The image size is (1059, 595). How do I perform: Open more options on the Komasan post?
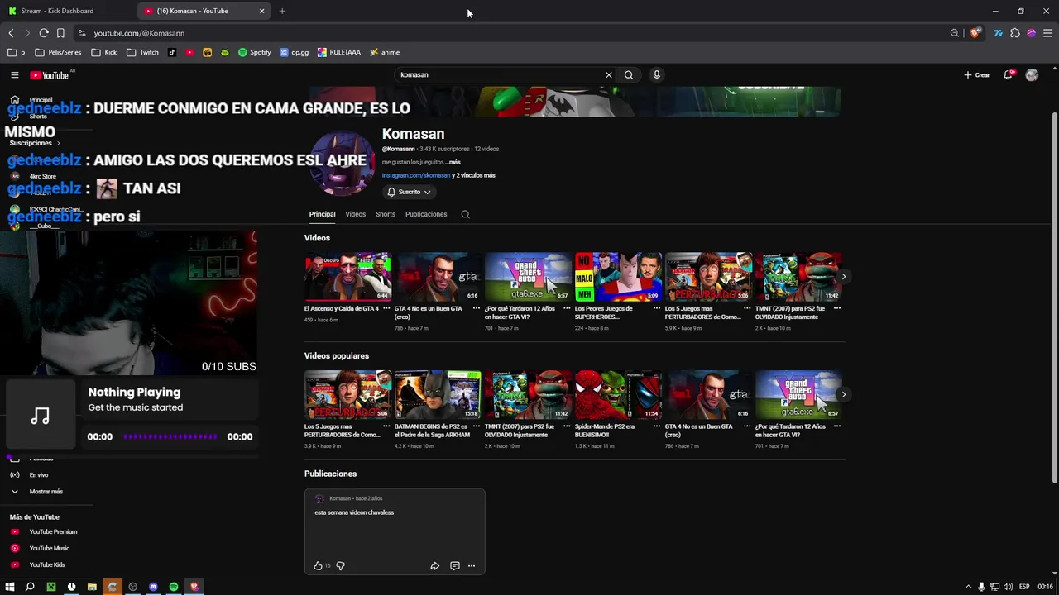click(472, 566)
